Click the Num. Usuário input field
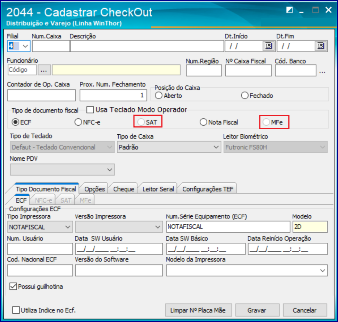Viewport: 338px width, 322px height. [x=40, y=249]
